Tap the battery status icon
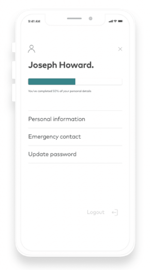The image size is (150, 270). click(120, 21)
